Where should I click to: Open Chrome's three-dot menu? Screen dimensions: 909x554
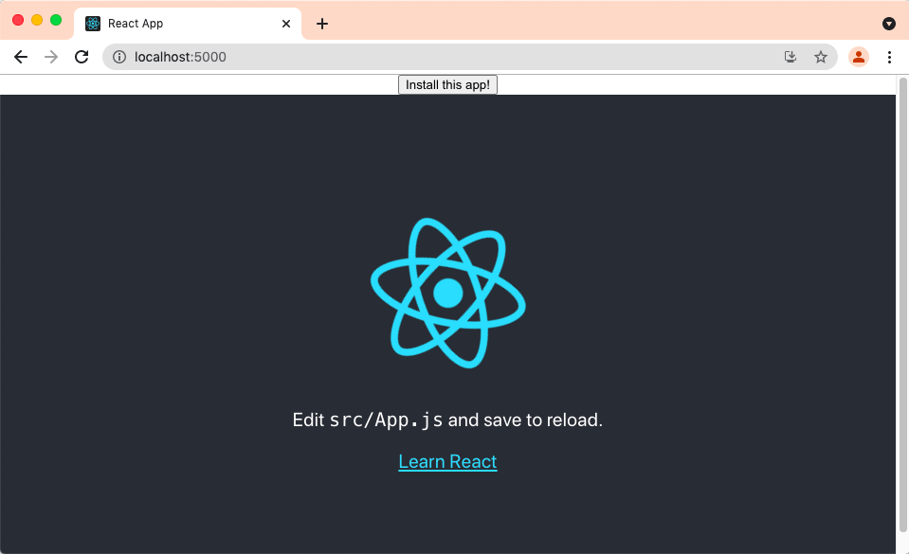pos(889,57)
